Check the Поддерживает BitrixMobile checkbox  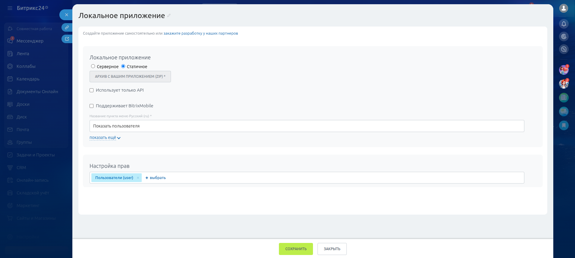[x=92, y=106]
